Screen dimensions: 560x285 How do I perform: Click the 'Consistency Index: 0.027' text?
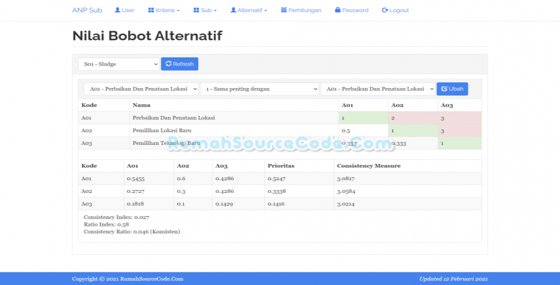[117, 217]
